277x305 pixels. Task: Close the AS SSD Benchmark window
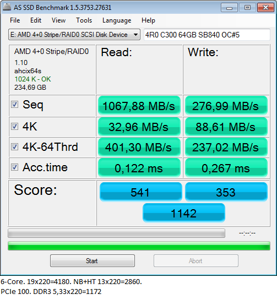(x=265, y=8)
